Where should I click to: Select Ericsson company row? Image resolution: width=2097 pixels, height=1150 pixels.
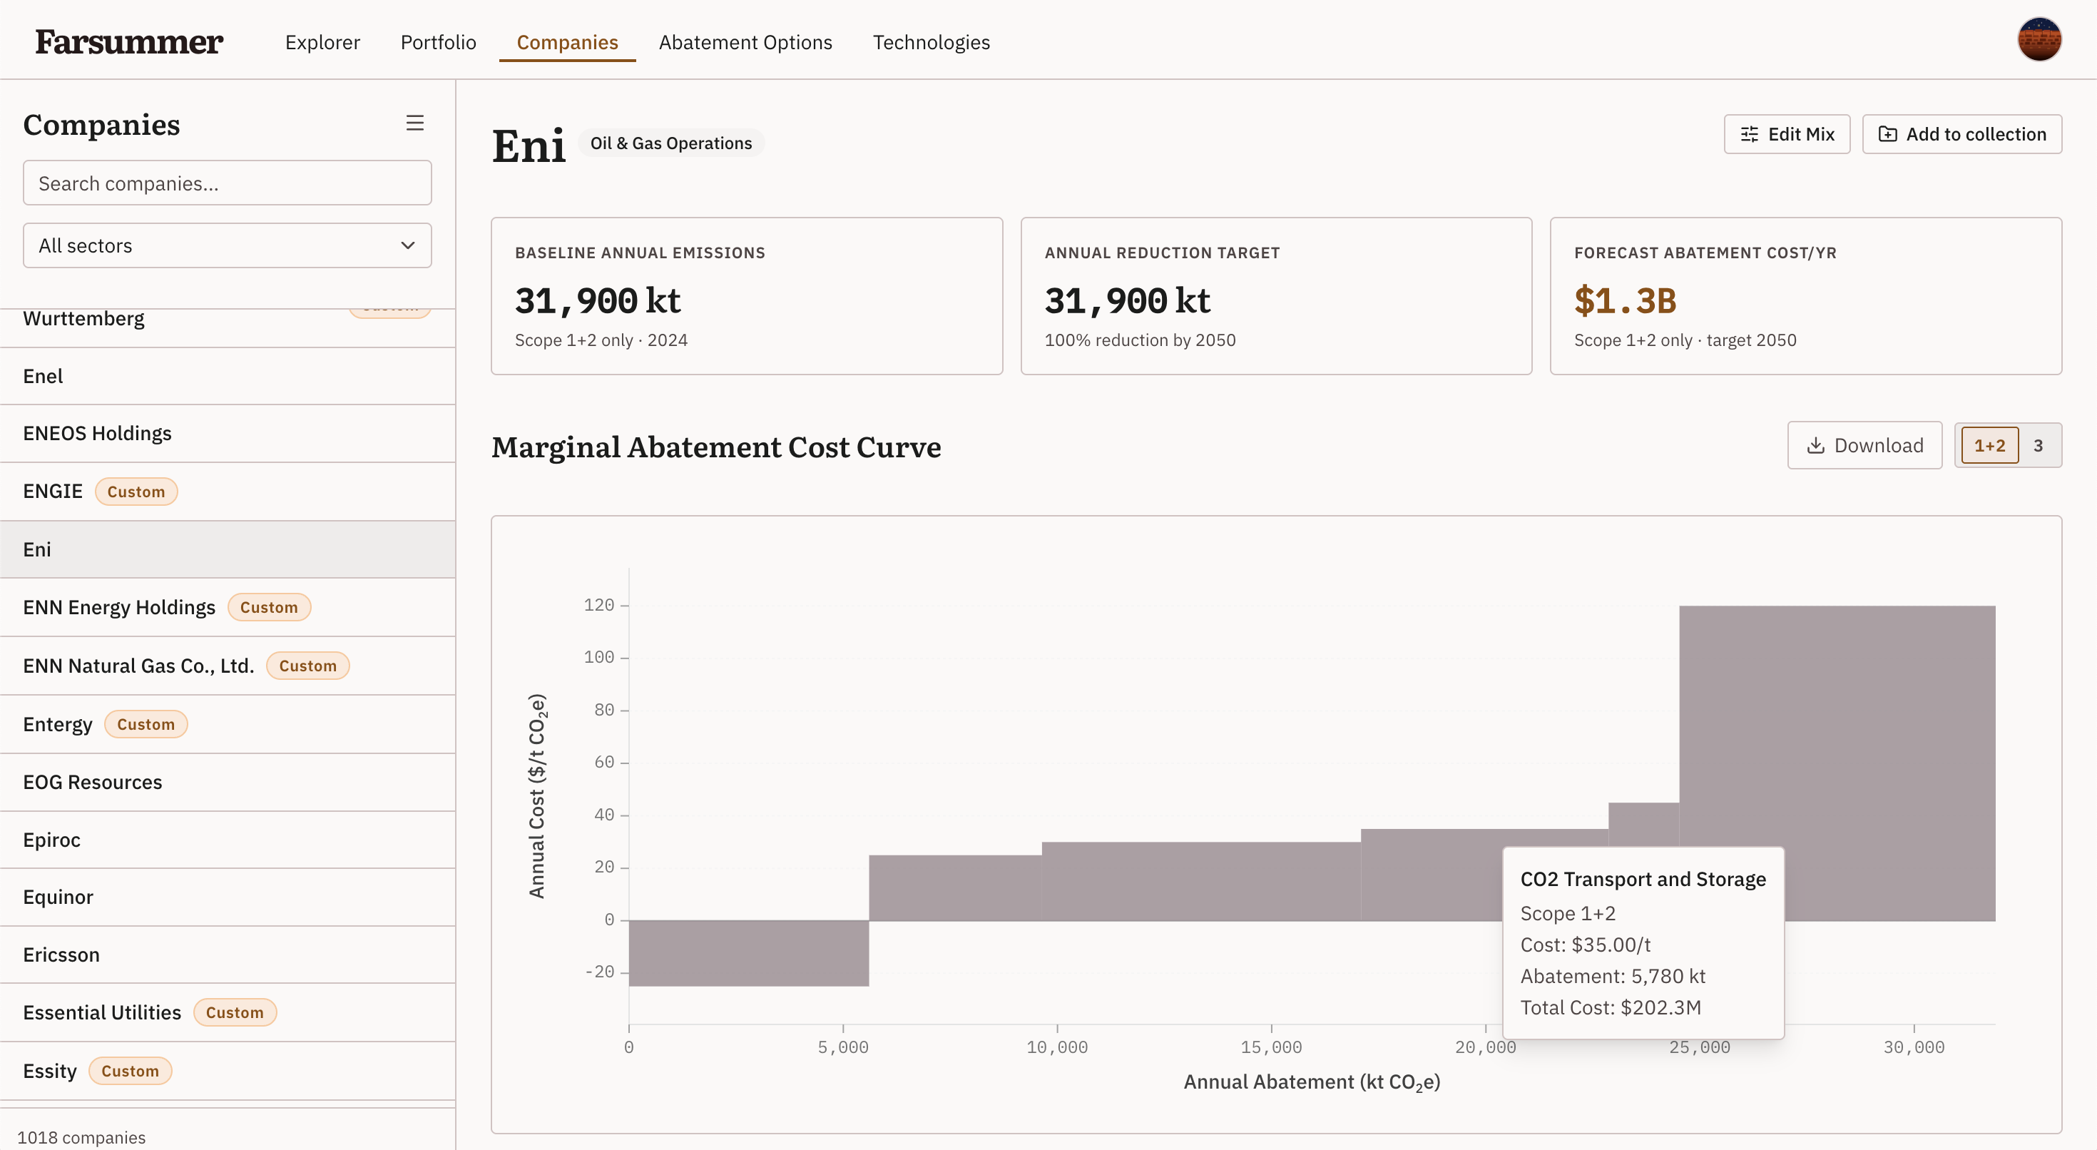(227, 955)
